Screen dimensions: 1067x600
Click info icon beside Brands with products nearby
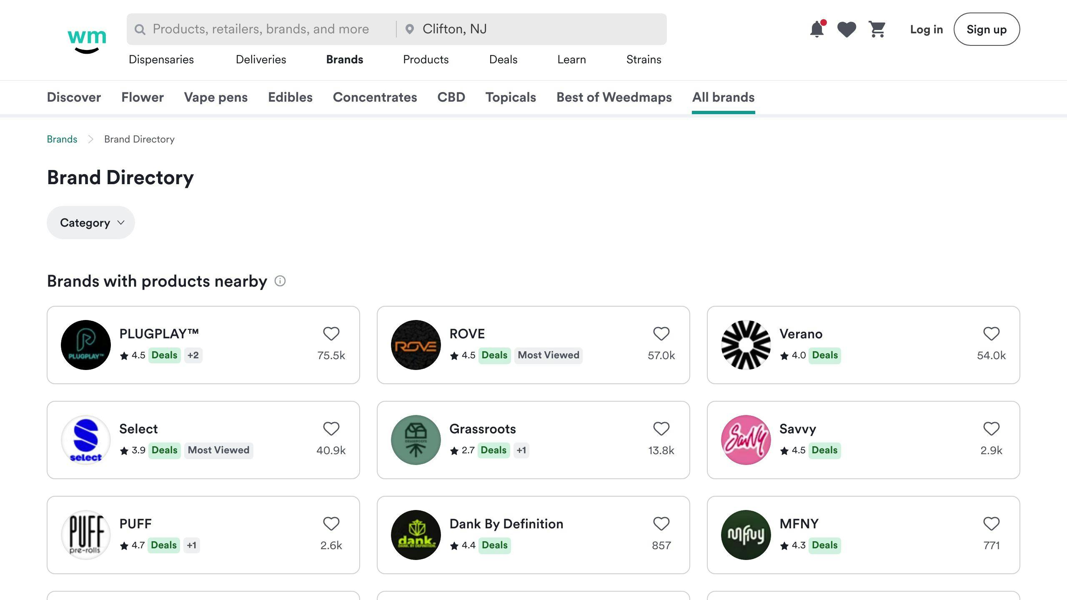280,281
